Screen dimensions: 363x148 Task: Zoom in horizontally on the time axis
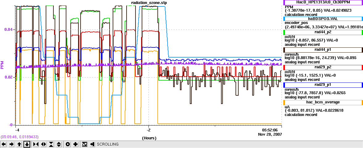[x=36, y=144]
